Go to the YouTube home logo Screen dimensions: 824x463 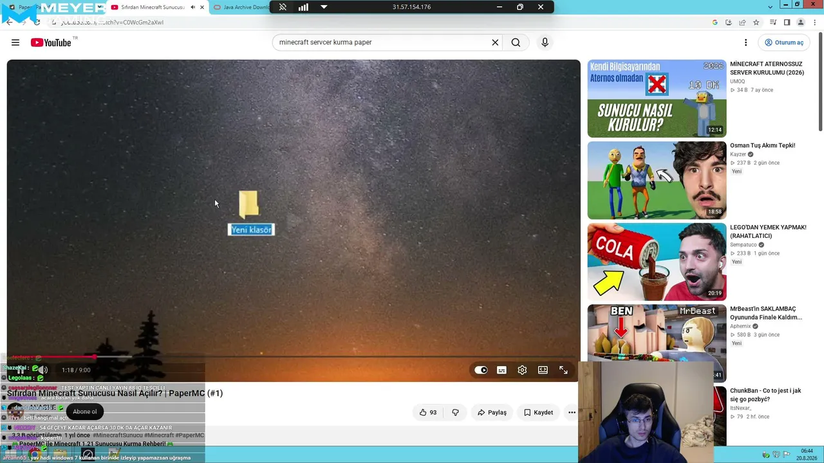click(50, 42)
